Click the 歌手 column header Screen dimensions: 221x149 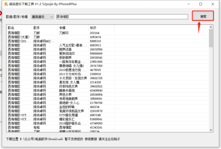pyautogui.click(x=45, y=28)
